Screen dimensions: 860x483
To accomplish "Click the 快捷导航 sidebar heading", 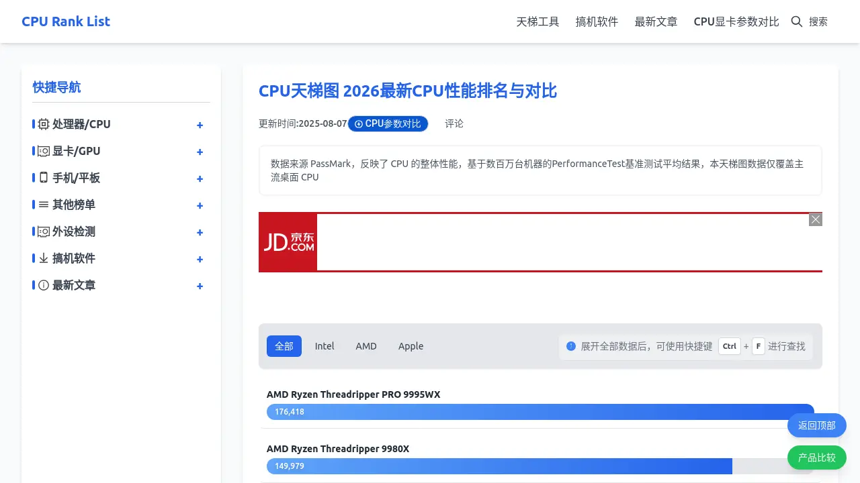I will 56,87.
